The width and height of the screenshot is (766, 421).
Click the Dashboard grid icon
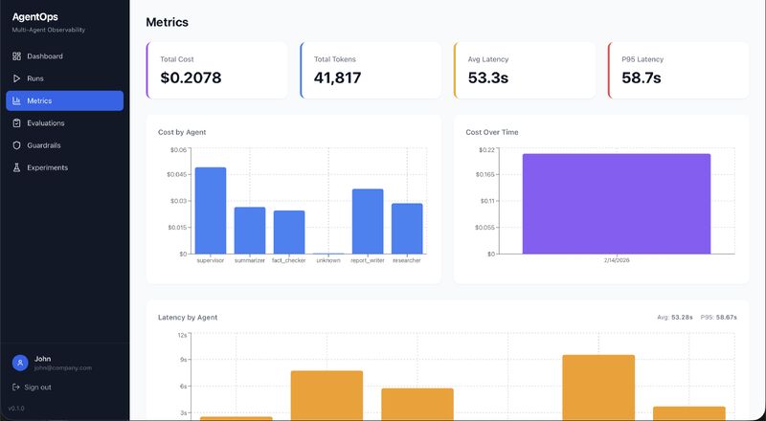click(x=16, y=56)
